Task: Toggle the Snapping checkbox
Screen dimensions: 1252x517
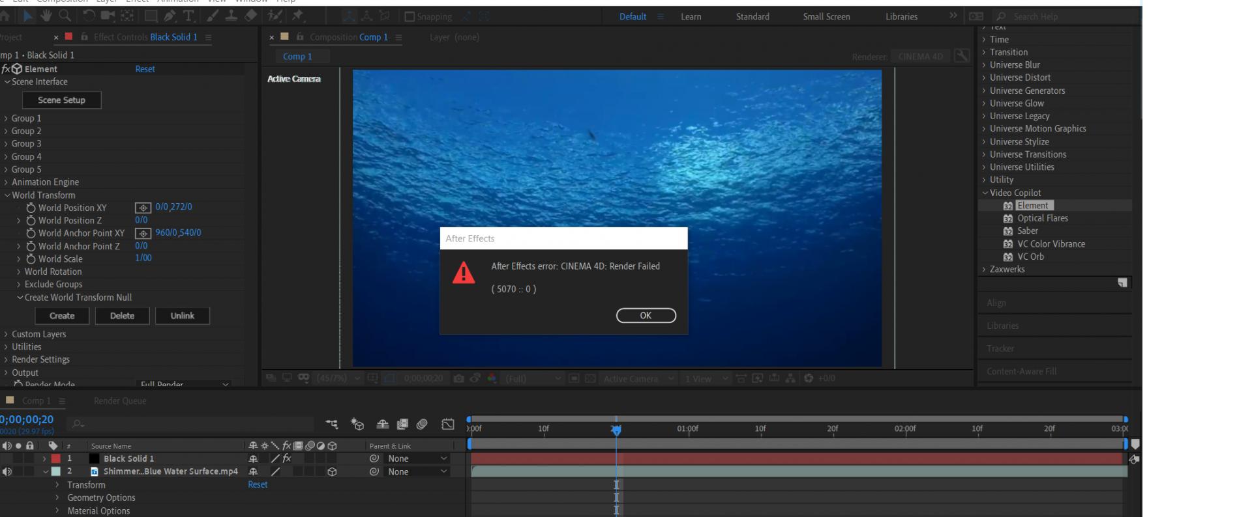Action: [410, 16]
